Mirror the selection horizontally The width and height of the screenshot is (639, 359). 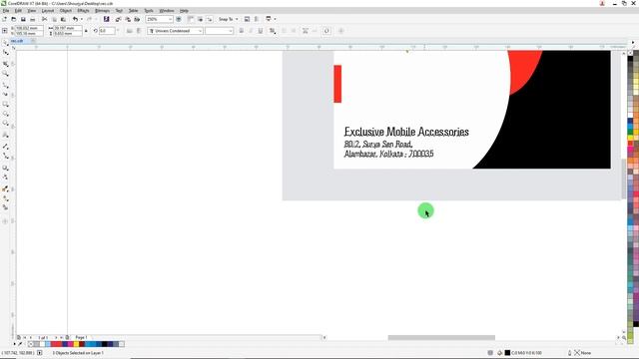coord(130,31)
